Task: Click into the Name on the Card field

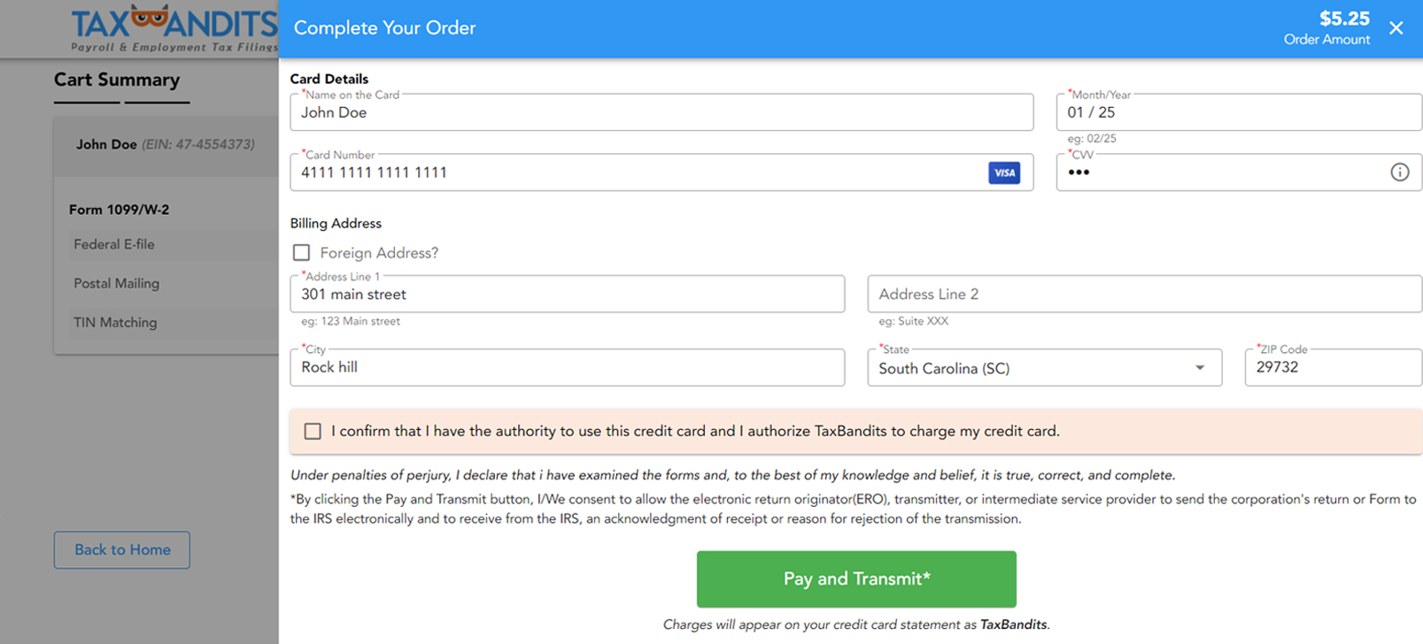Action: click(661, 112)
